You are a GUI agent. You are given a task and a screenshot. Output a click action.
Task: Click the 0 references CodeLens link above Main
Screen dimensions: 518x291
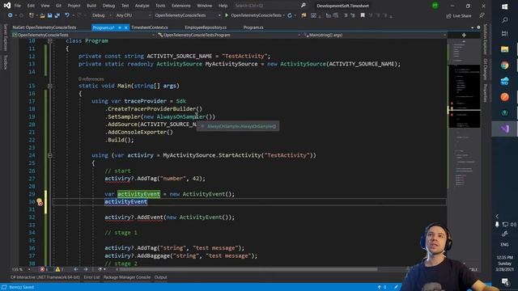[x=91, y=79]
